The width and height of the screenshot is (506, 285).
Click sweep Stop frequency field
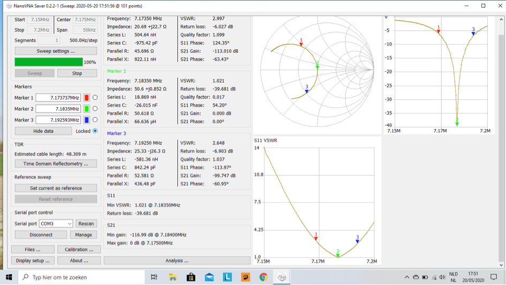click(40, 29)
